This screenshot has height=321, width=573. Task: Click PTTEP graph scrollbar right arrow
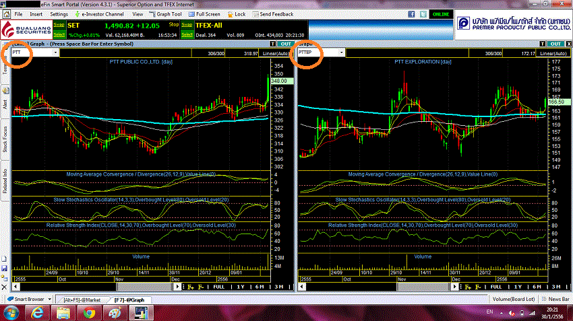click(x=454, y=287)
